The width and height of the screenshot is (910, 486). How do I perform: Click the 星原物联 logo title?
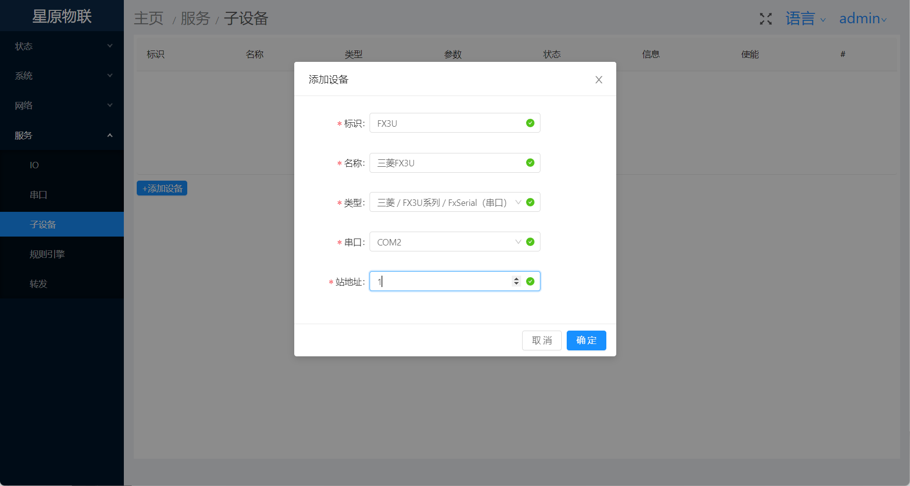coord(62,16)
